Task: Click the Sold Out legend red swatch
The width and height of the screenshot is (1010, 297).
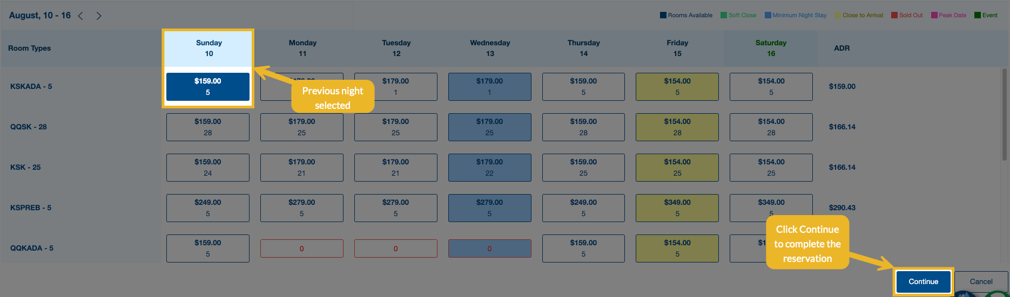Action: click(x=894, y=15)
